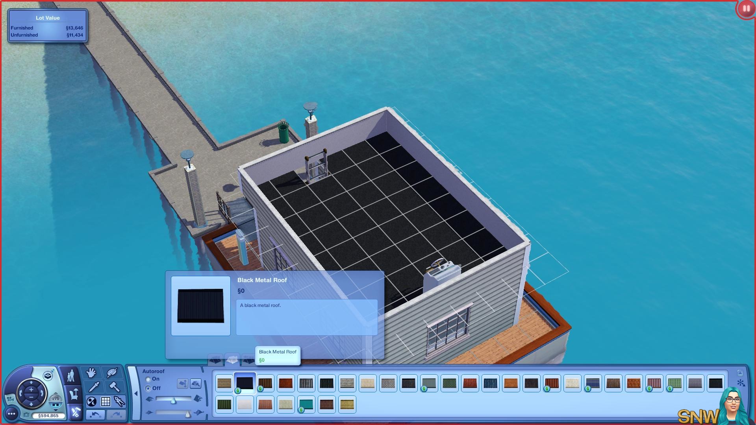Open Buy Mode with the armchair and lamp icon
Image resolution: width=756 pixels, height=425 pixels.
tap(73, 394)
